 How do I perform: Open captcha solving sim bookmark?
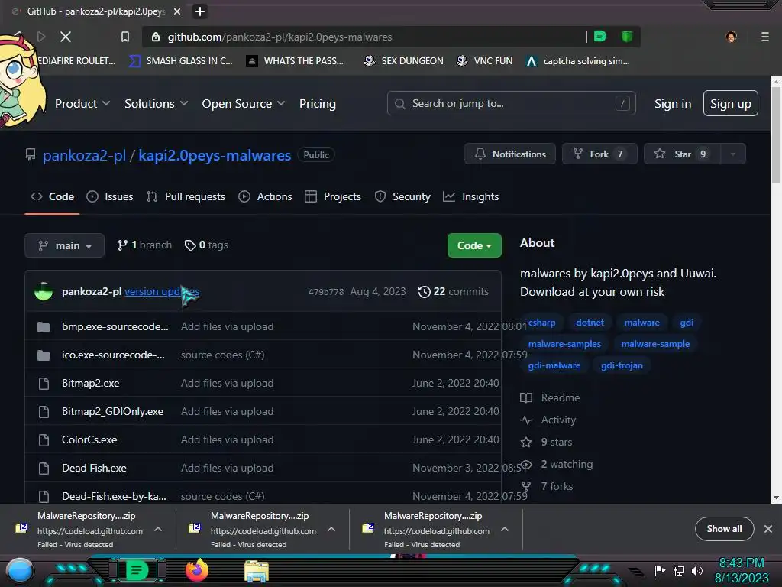(578, 61)
